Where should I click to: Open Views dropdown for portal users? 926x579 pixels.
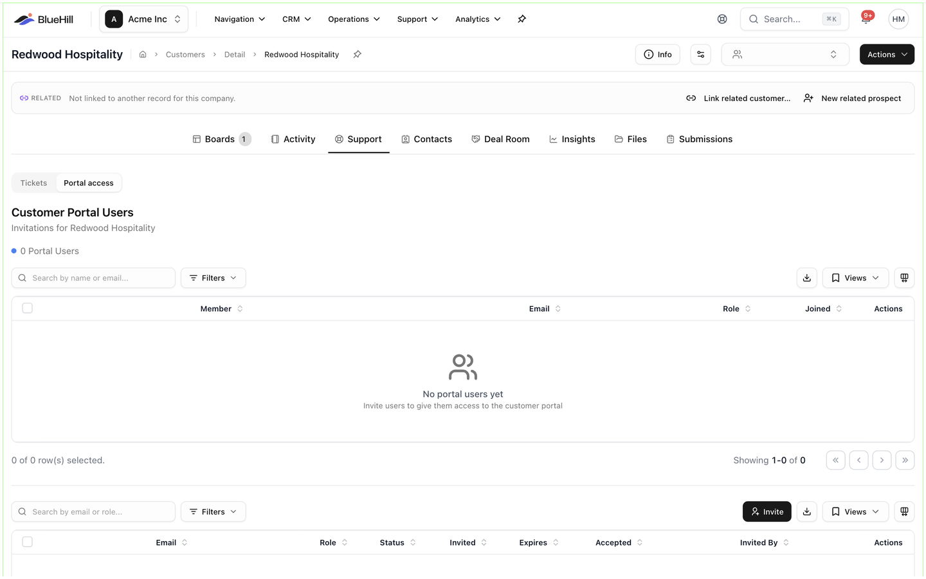[x=855, y=278]
